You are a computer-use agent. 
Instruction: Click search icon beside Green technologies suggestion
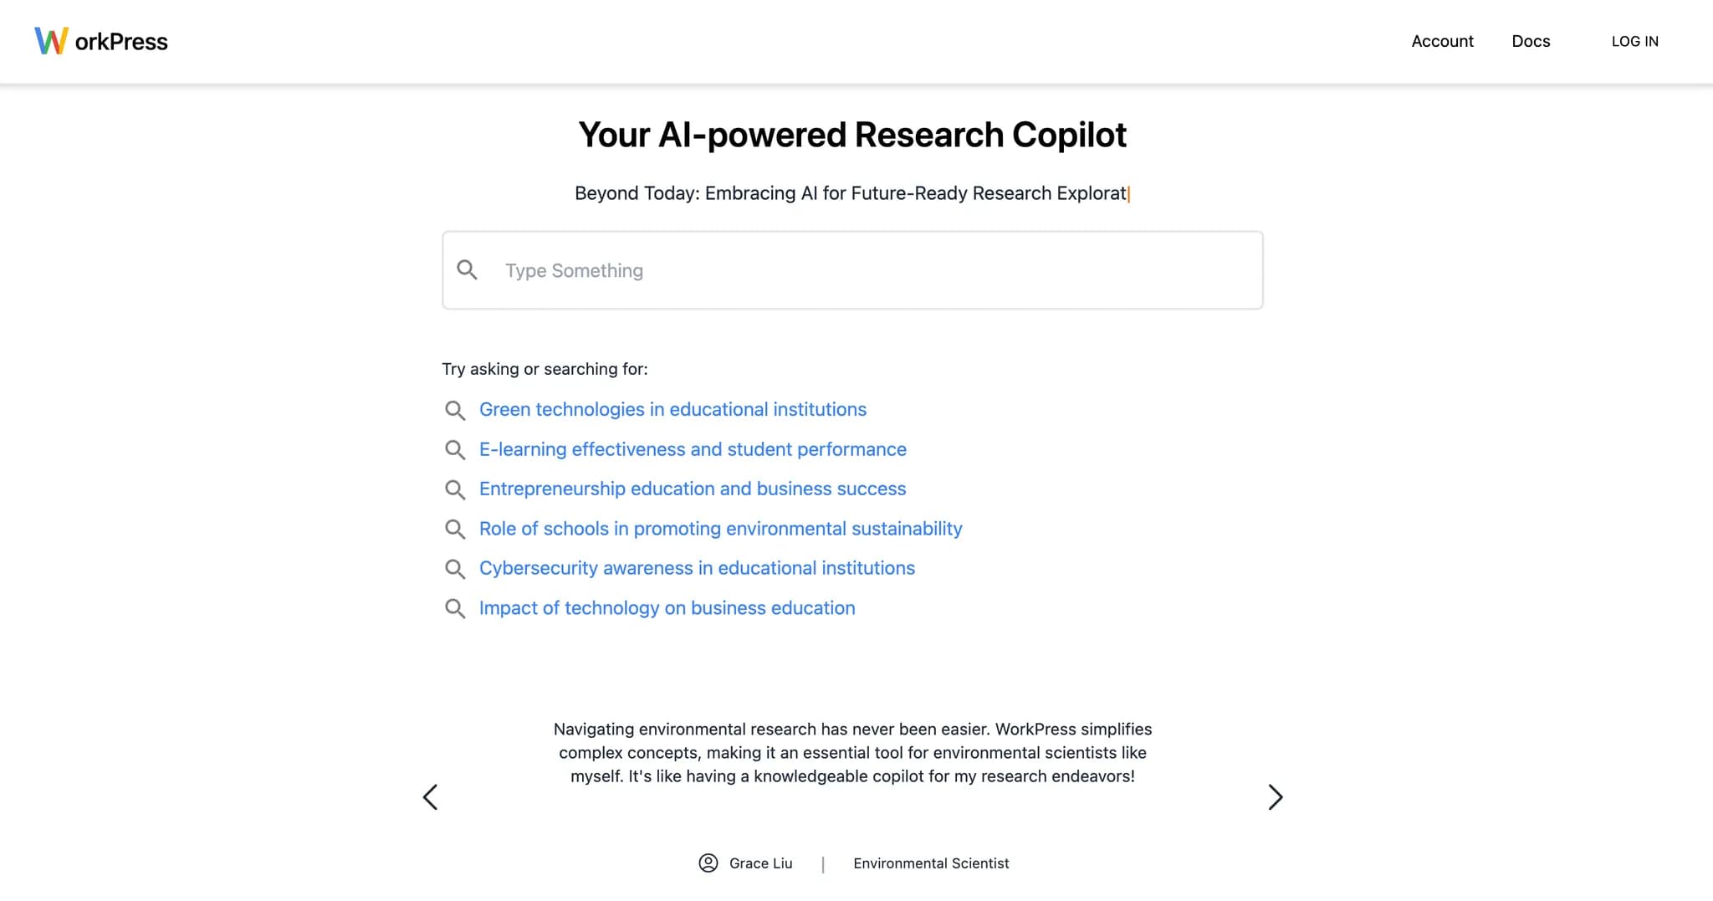pyautogui.click(x=455, y=410)
